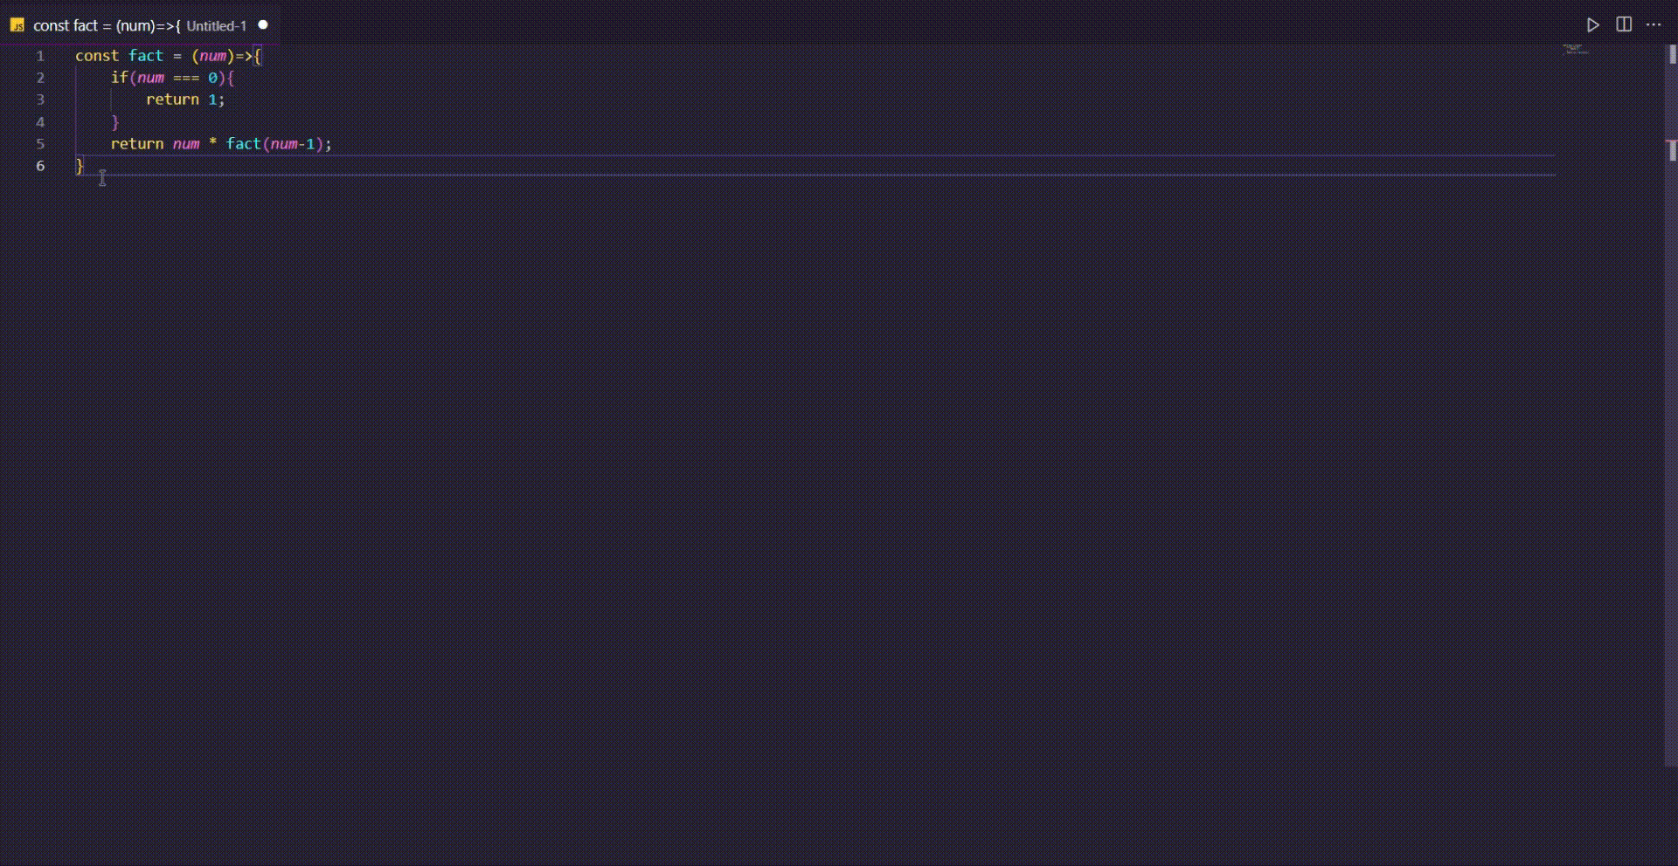Click the JS file icon on the tab
1678x866 pixels.
[17, 25]
